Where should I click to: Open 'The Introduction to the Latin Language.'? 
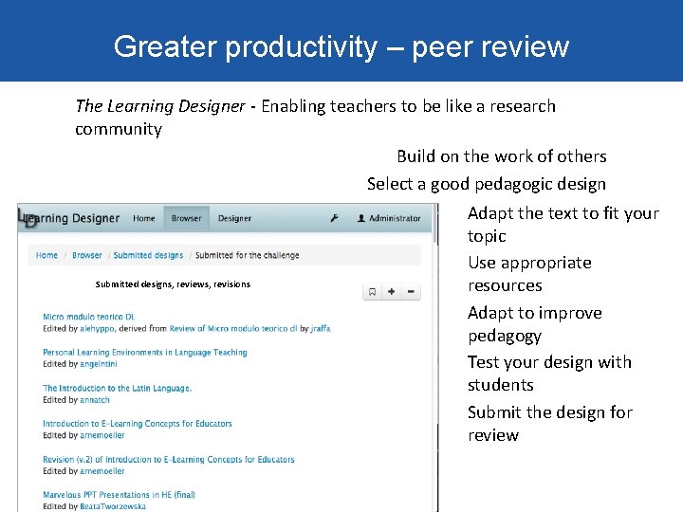point(118,388)
